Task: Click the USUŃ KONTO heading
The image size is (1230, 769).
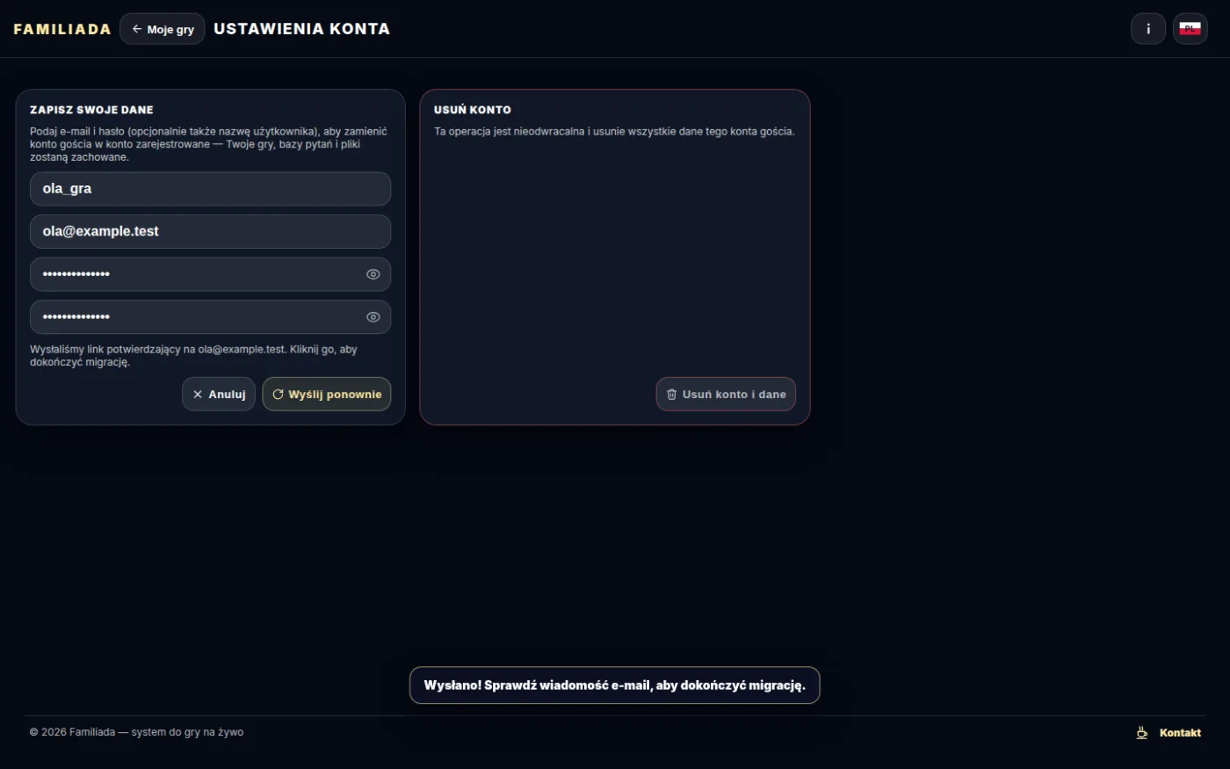Action: coord(472,110)
